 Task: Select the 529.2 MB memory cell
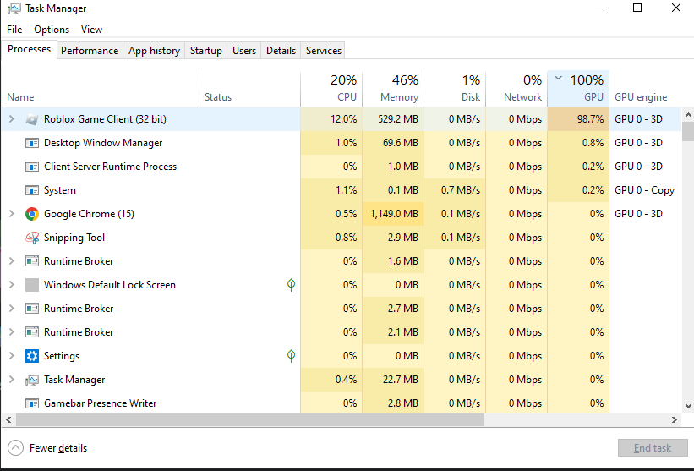[x=393, y=119]
